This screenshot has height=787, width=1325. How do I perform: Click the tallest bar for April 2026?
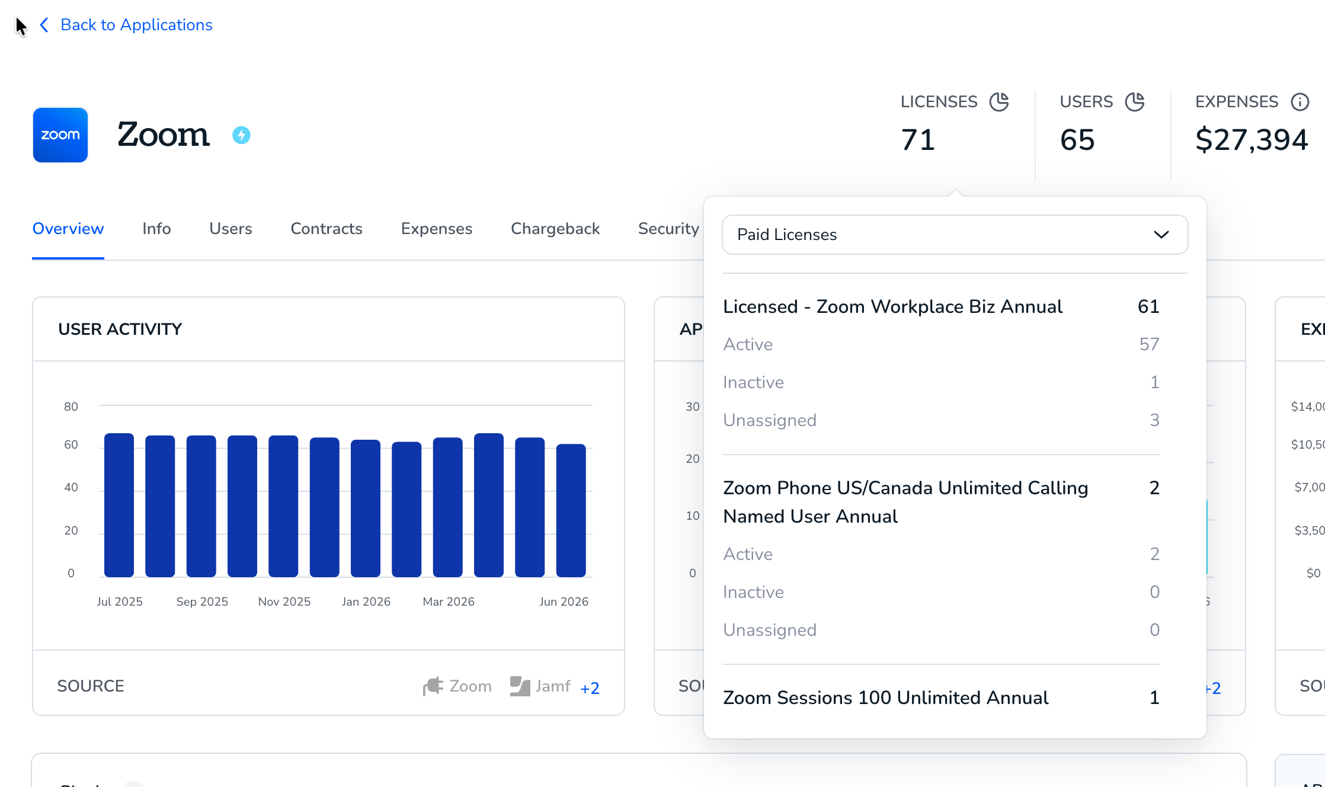[x=489, y=505]
